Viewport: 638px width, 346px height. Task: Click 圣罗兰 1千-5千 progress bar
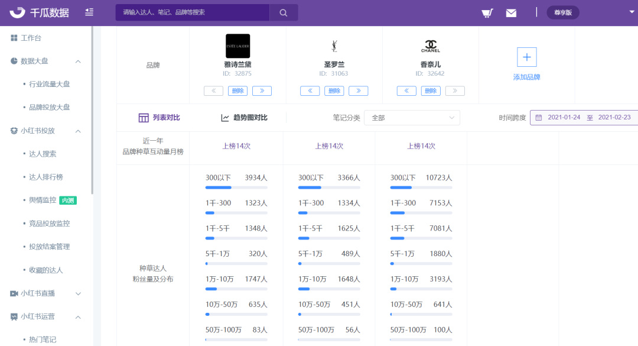pyautogui.click(x=329, y=238)
